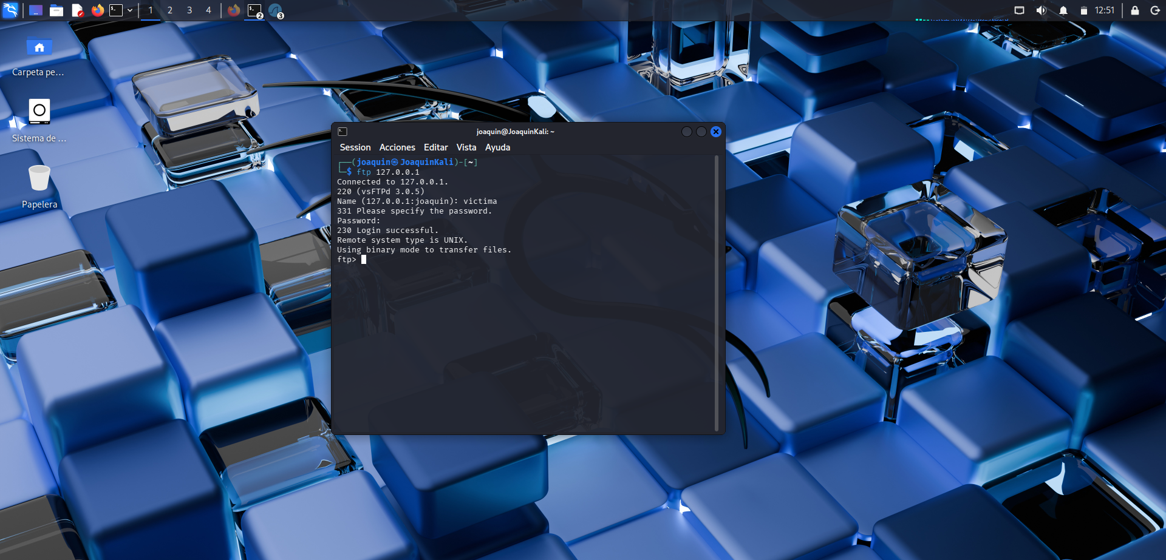Launch the text editor from the panel
The height and width of the screenshot is (560, 1166).
tap(77, 10)
